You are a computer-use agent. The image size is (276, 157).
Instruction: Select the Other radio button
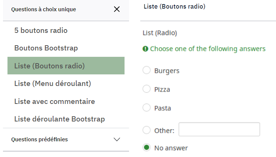[x=147, y=130]
